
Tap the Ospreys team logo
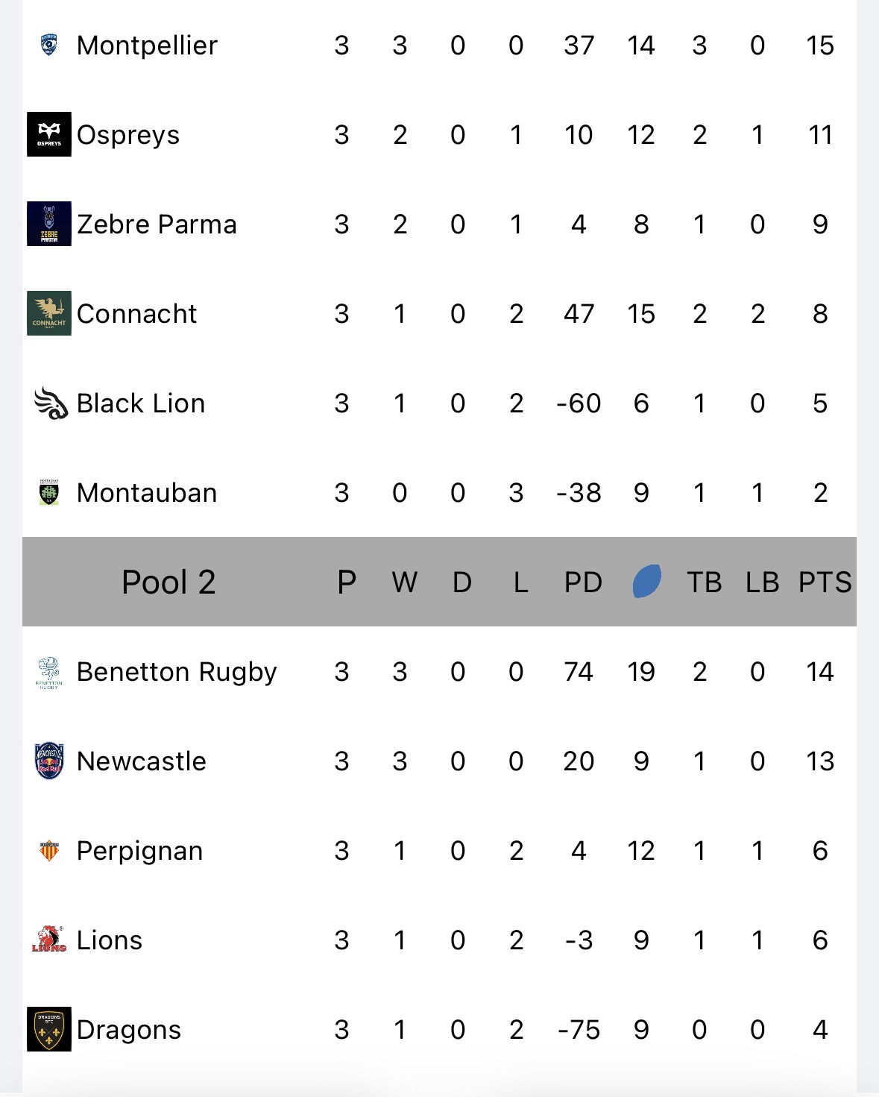point(49,134)
